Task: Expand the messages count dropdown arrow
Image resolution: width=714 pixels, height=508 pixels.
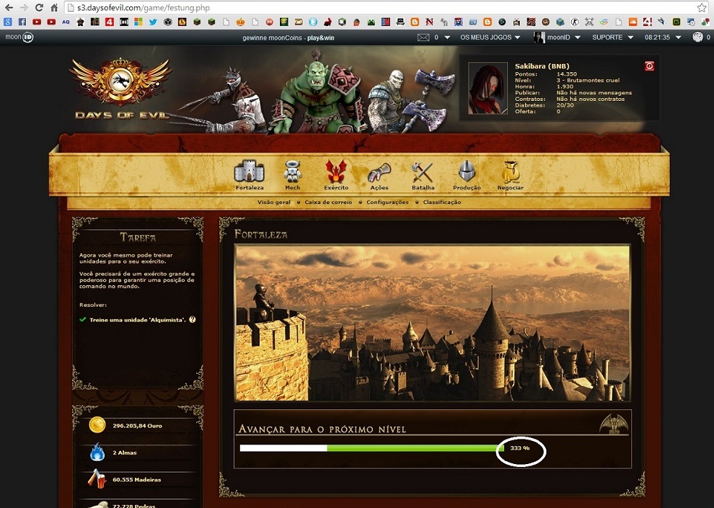Action: [x=447, y=37]
